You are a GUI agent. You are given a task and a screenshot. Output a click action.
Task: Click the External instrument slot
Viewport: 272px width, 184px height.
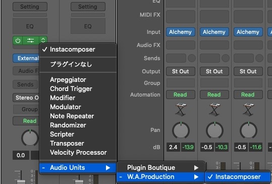tap(26, 58)
